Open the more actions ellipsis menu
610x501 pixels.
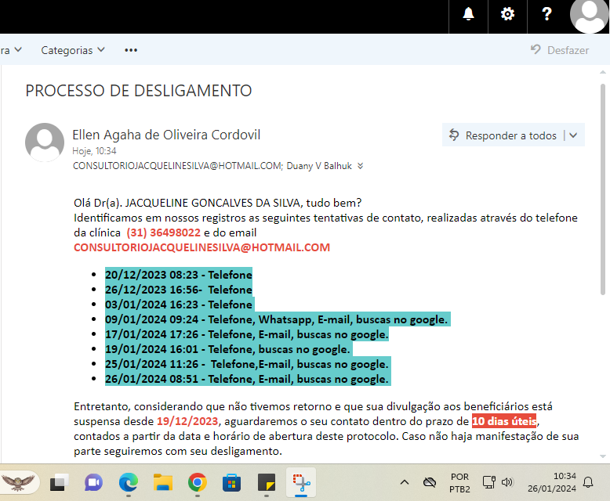[131, 50]
